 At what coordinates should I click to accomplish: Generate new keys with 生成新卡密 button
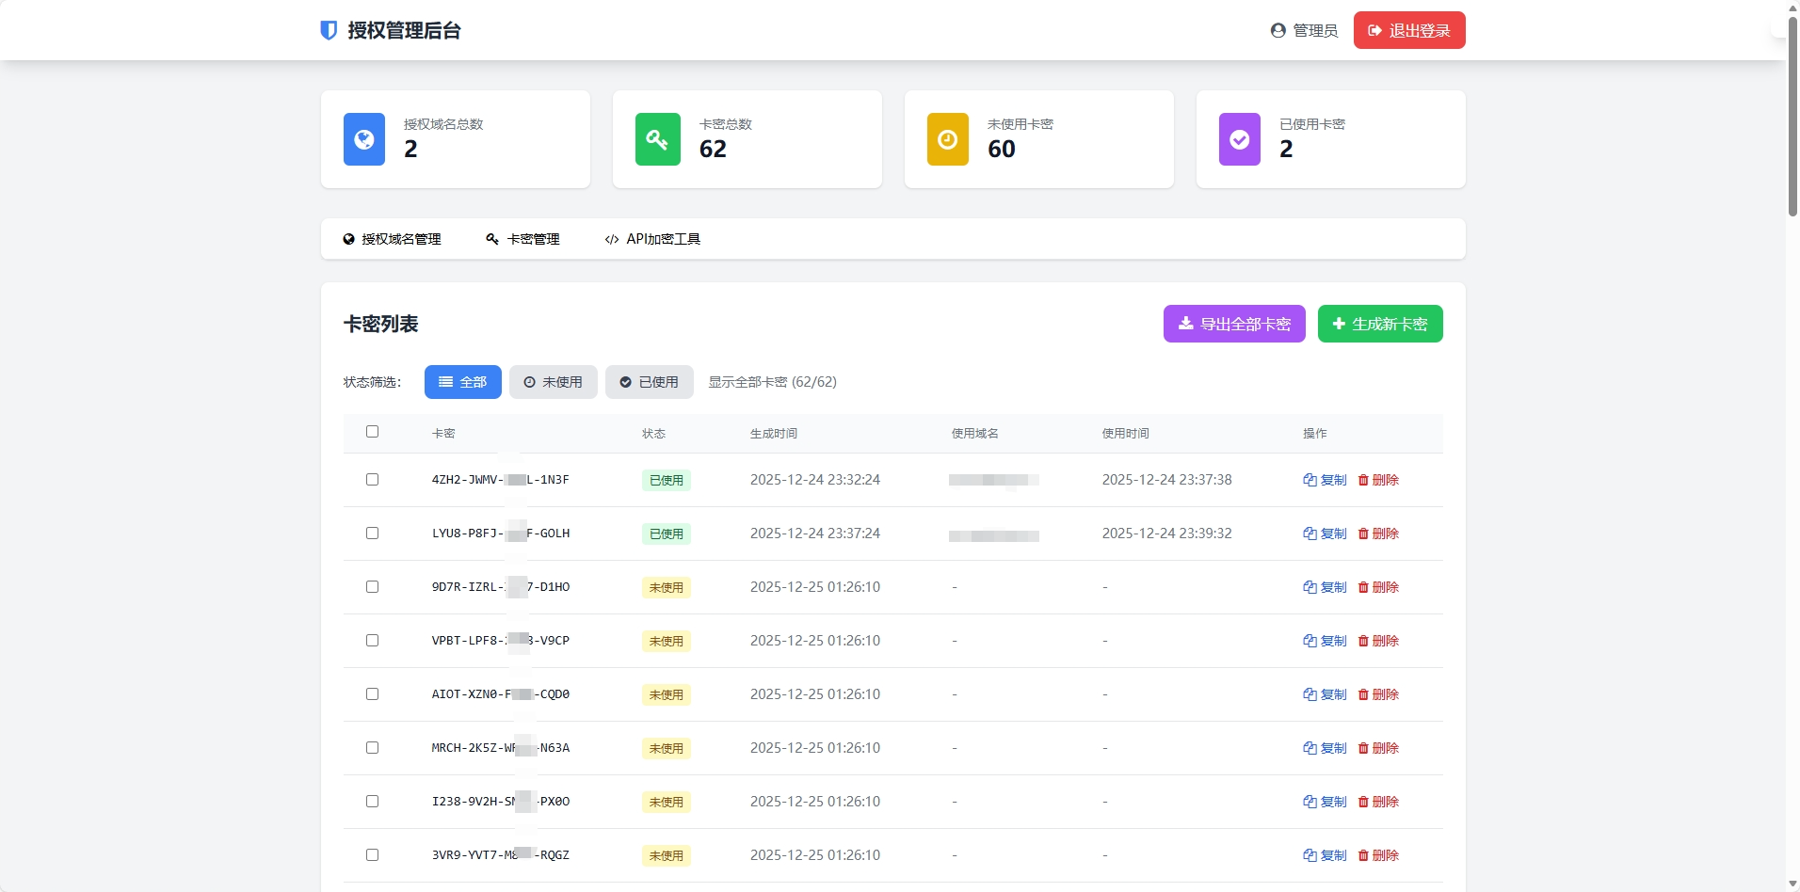1379,324
